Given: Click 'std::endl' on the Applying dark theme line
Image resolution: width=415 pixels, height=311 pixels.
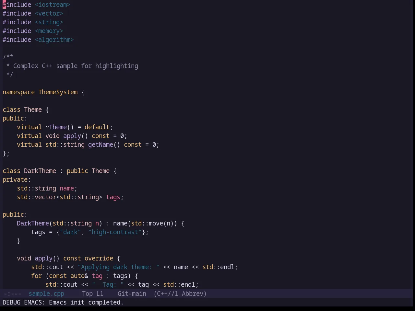Looking at the screenshot, I should coord(218,267).
